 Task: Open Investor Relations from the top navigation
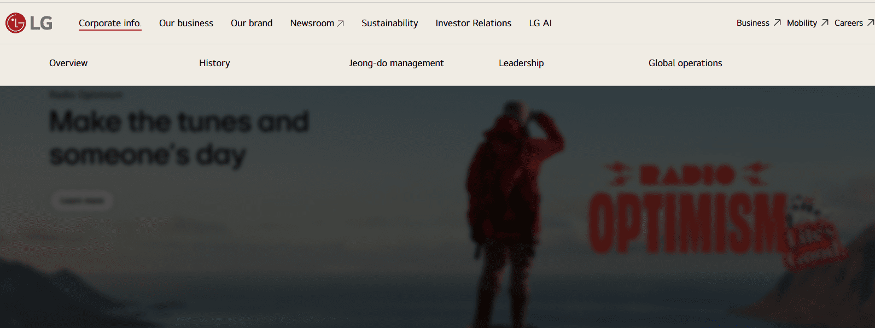[473, 23]
